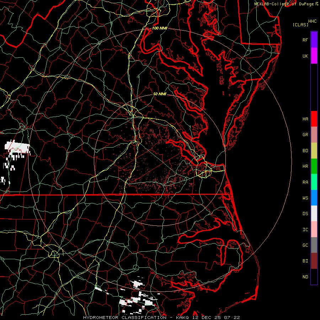Click the DS white legend swatch
Image resolution: width=320 pixels, height=320 pixels.
[314, 213]
